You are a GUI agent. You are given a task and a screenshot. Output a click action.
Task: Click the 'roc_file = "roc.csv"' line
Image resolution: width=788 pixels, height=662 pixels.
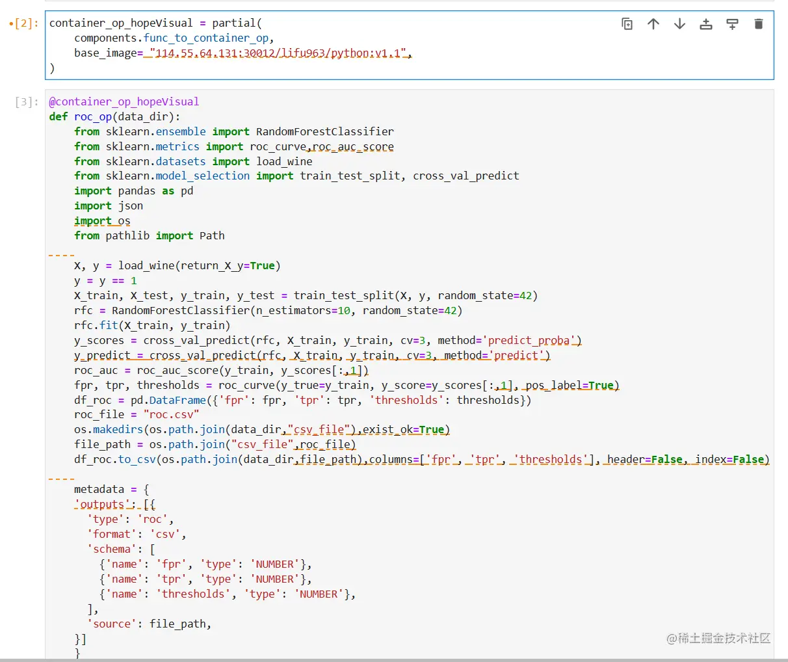pyautogui.click(x=137, y=414)
